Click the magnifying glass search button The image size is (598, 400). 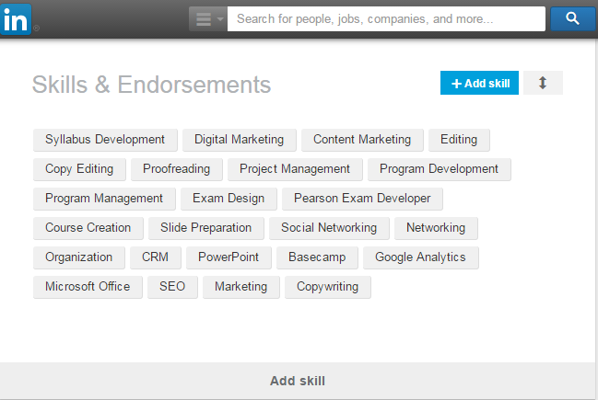[x=573, y=18]
